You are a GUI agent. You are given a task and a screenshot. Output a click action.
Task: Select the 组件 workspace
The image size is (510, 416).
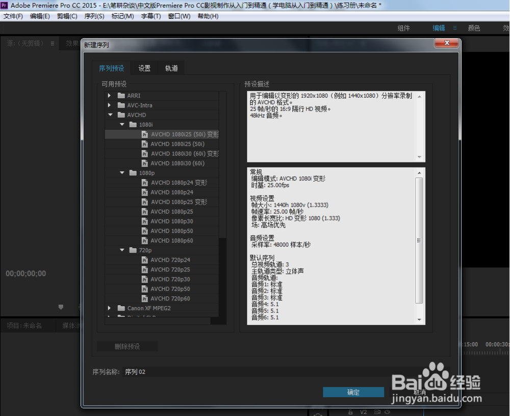[403, 28]
